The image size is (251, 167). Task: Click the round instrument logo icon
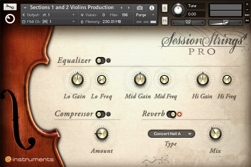click(10, 19)
